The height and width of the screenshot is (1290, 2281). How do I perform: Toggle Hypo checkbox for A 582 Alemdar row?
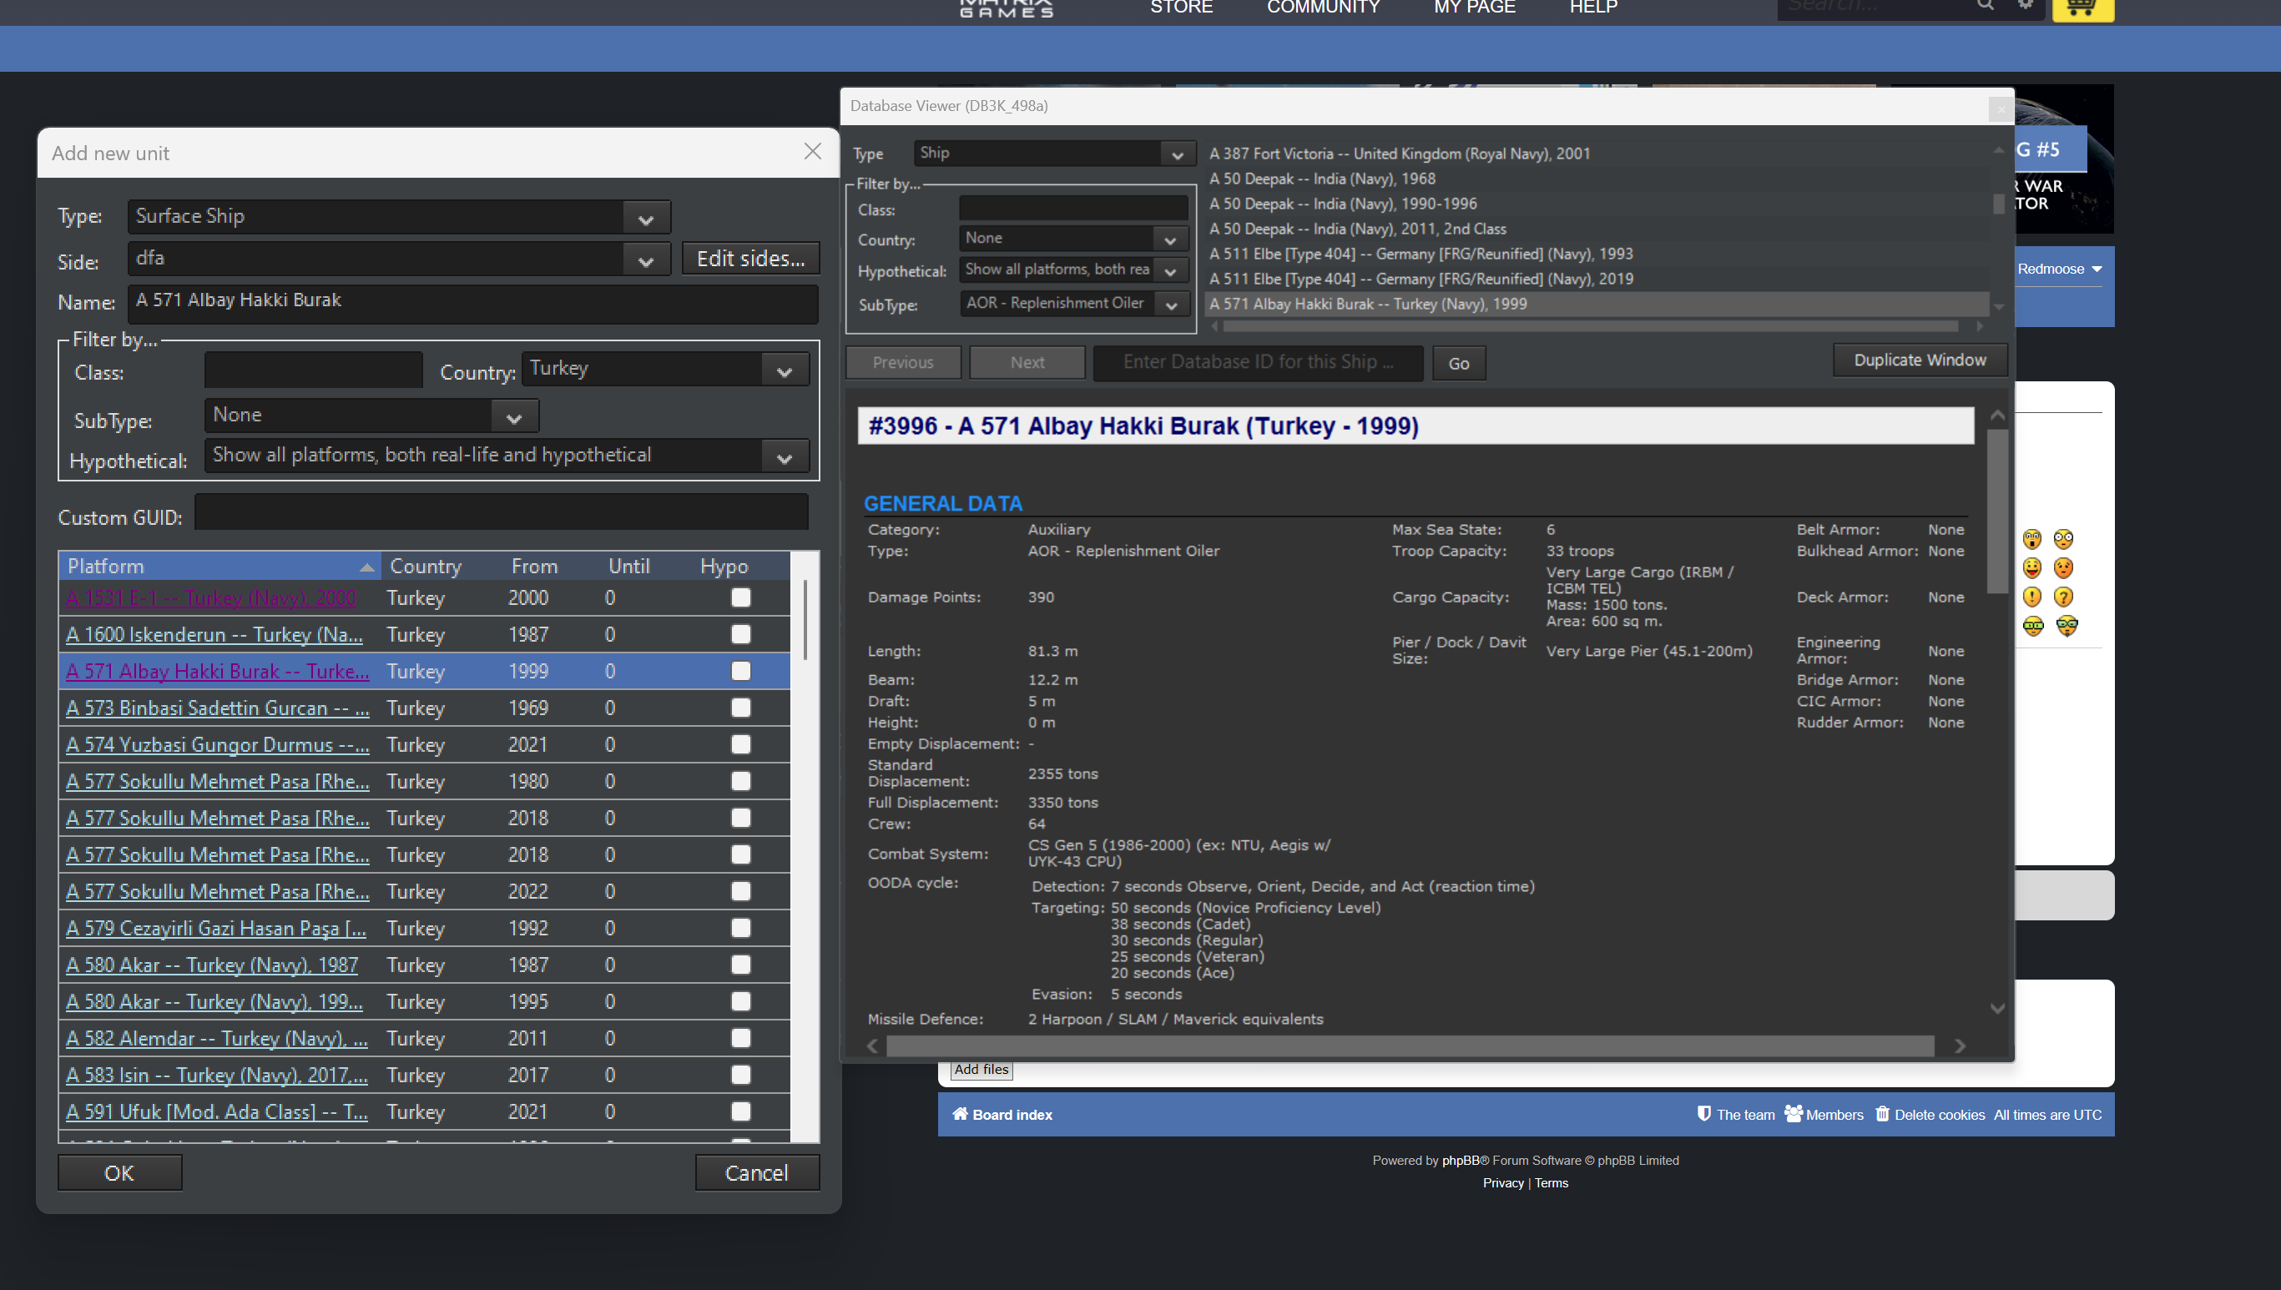[x=741, y=1037]
